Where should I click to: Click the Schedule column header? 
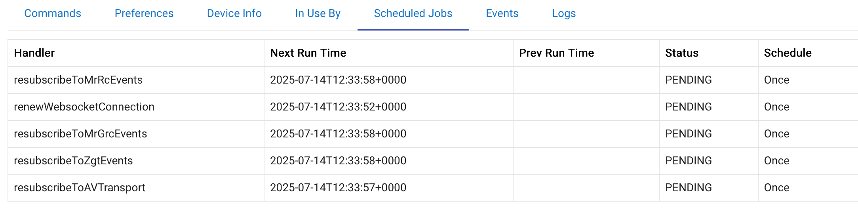pyautogui.click(x=788, y=53)
